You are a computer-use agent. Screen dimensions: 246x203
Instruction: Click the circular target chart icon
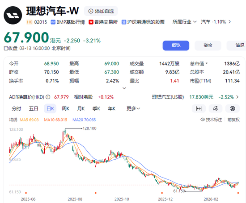[x=232, y=108]
